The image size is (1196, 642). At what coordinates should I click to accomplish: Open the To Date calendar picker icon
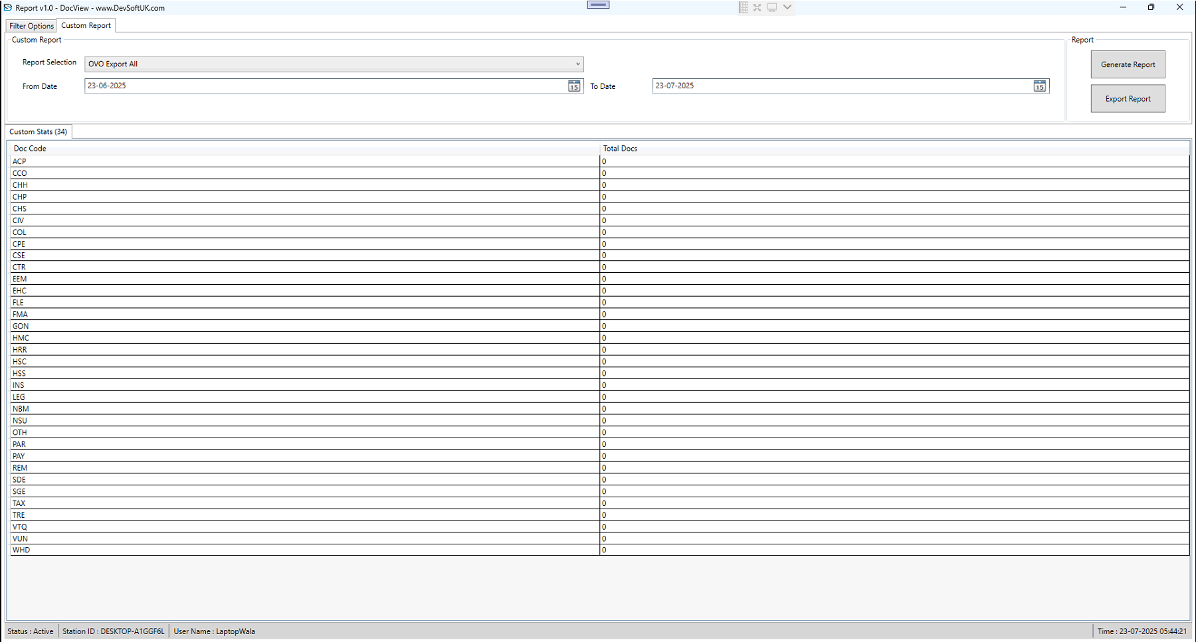pos(1039,86)
